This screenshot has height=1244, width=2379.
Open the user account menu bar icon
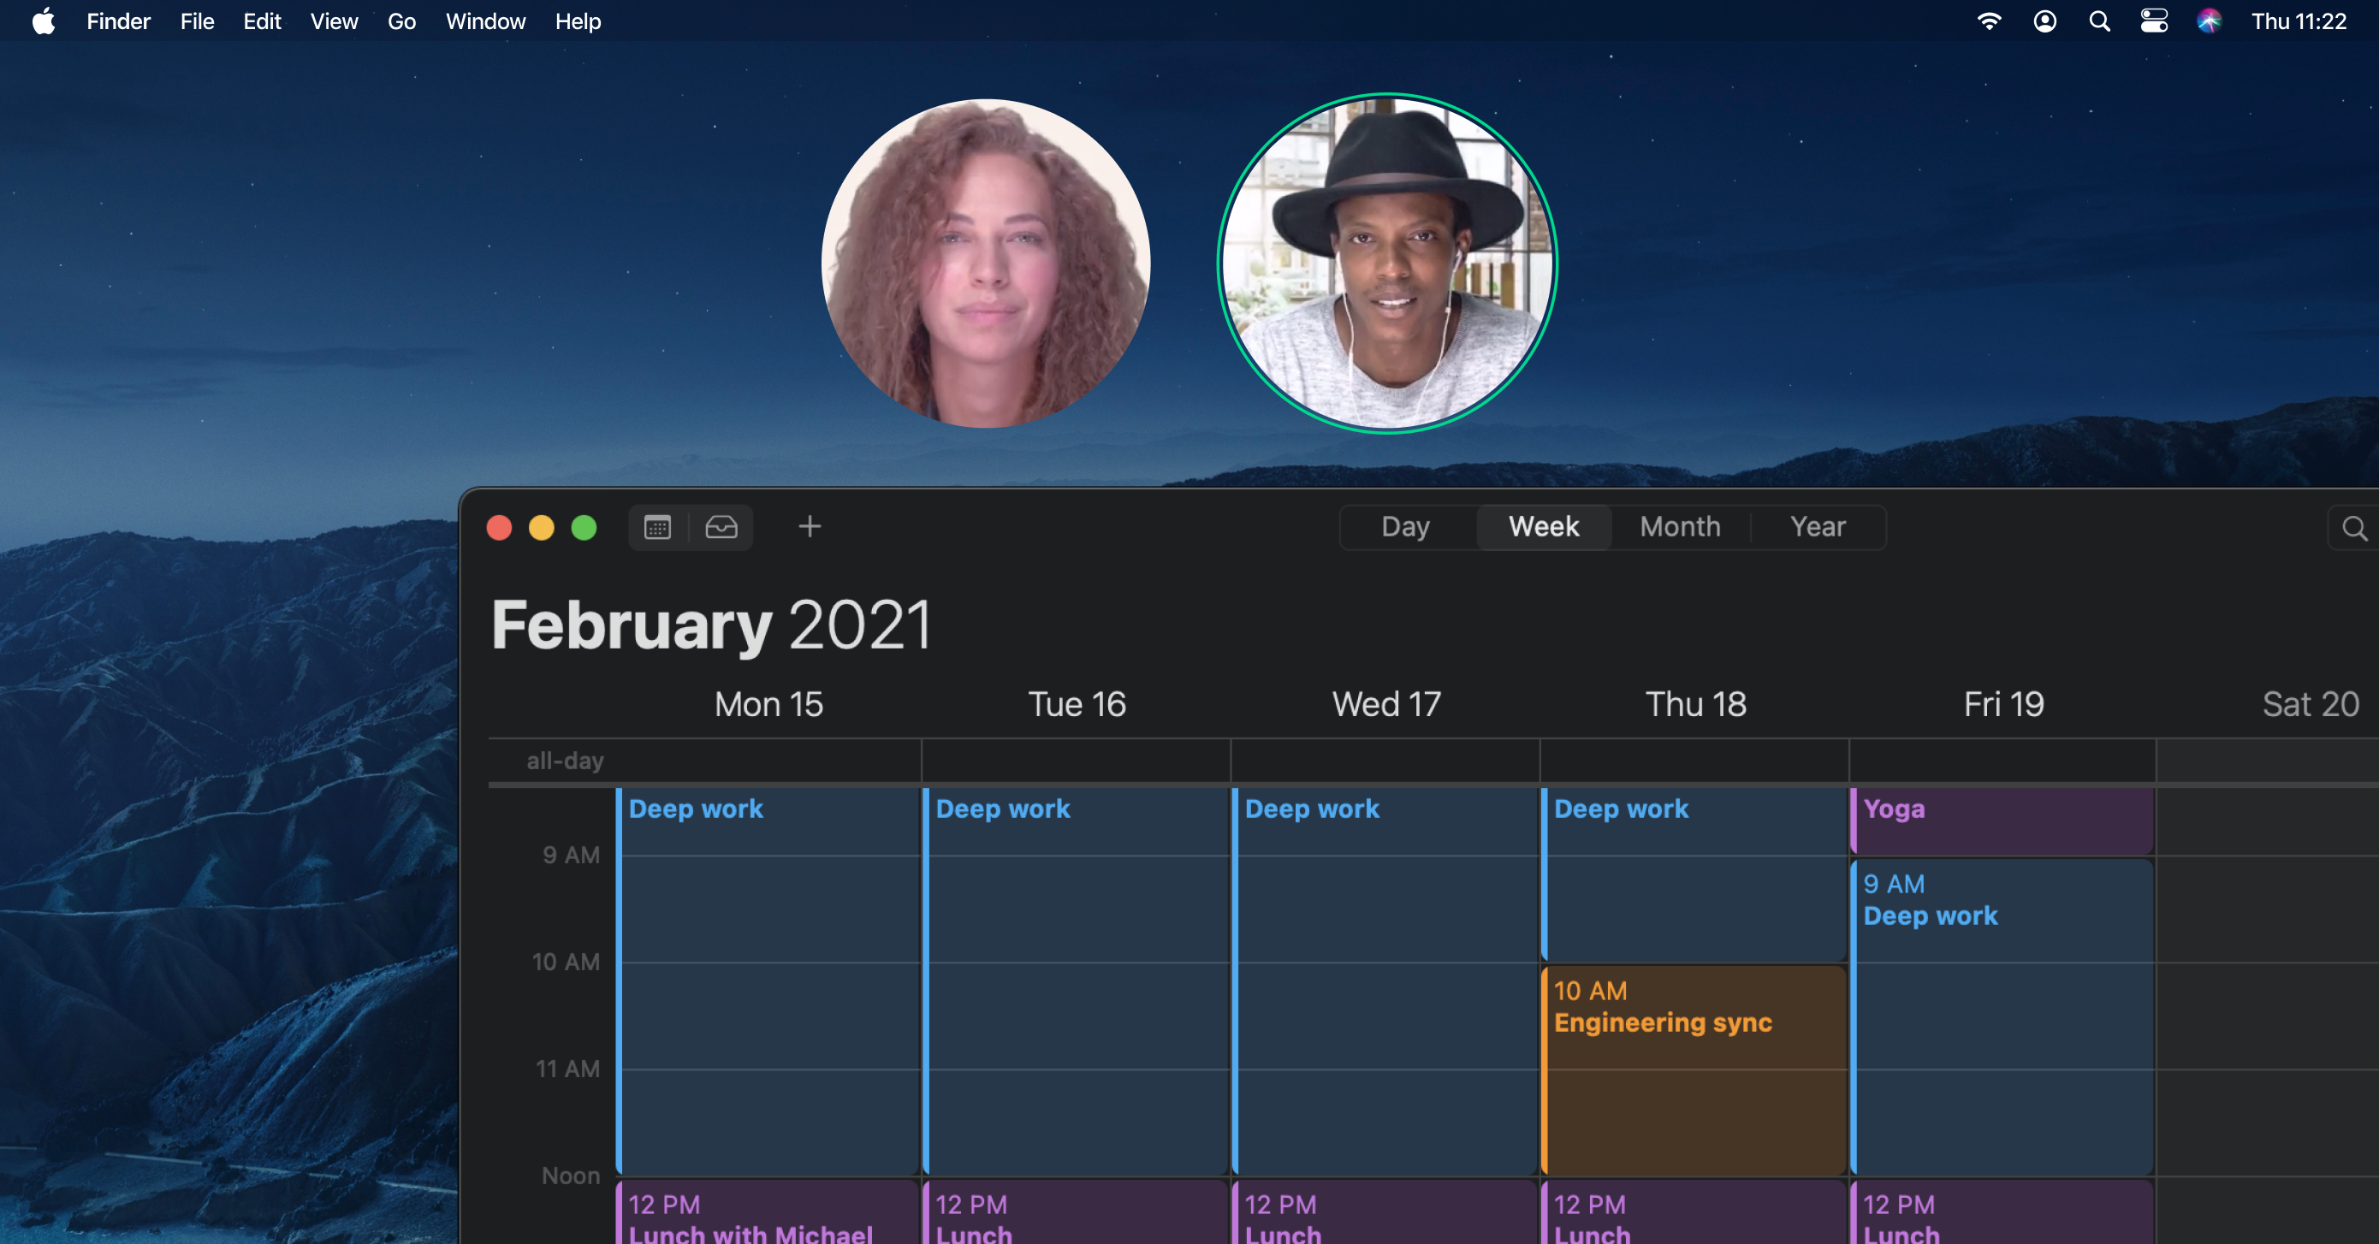(2044, 21)
